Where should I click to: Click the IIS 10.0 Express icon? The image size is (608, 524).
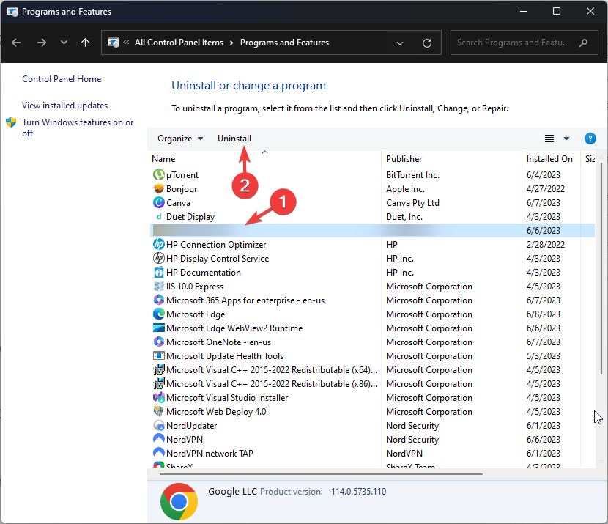click(158, 287)
